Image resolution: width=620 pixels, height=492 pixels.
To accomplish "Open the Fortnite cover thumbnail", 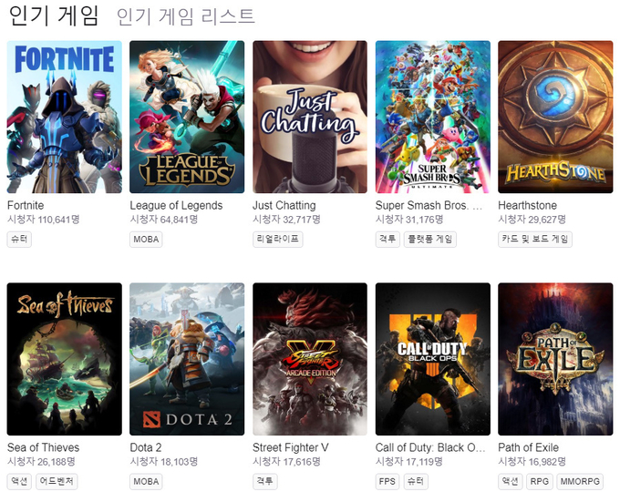I will (65, 117).
